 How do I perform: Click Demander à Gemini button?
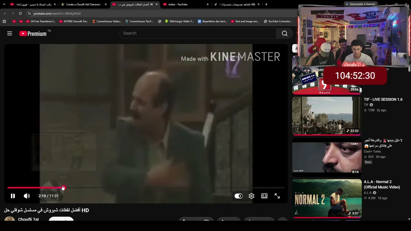click(x=360, y=4)
